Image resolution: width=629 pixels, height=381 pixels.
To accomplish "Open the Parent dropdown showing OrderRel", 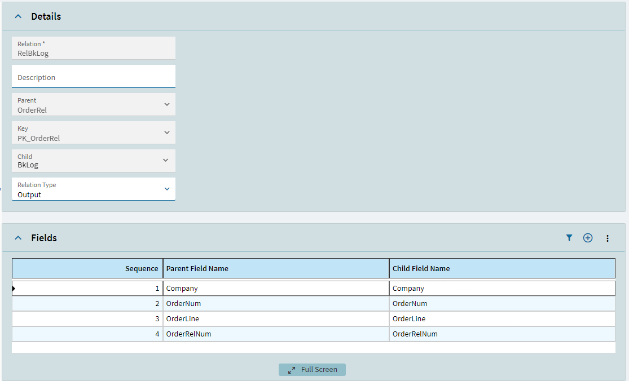I will click(x=166, y=104).
